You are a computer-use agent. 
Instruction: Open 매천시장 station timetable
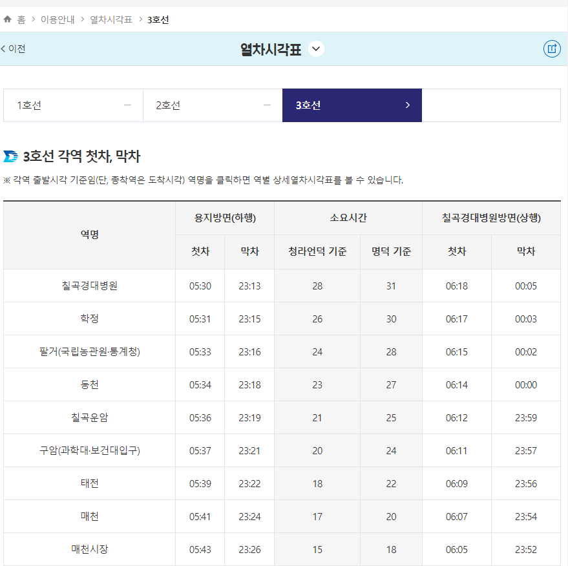89,549
